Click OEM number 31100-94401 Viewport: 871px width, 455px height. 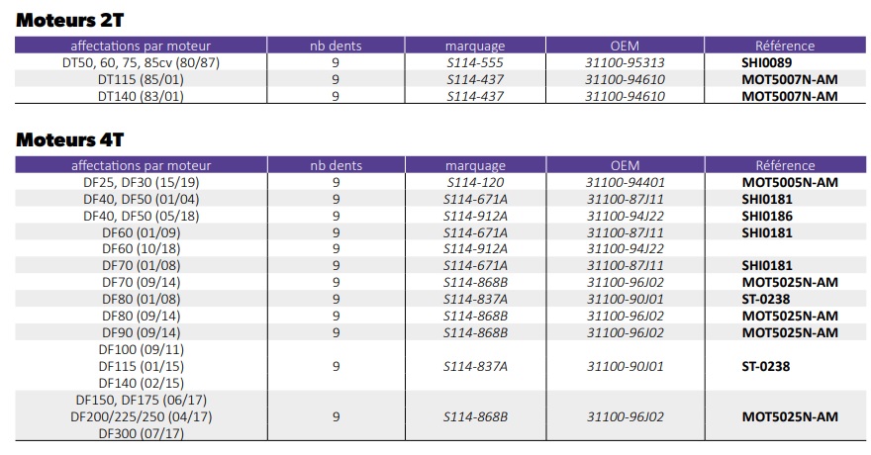pos(626,182)
